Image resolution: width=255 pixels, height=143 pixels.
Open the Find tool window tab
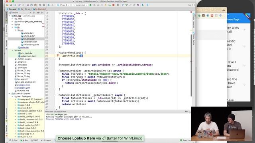point(13,140)
